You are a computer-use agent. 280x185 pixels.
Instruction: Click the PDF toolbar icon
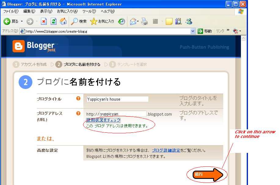[x=235, y=31]
